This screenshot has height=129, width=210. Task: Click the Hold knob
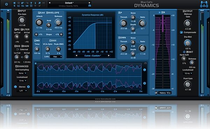49,25
